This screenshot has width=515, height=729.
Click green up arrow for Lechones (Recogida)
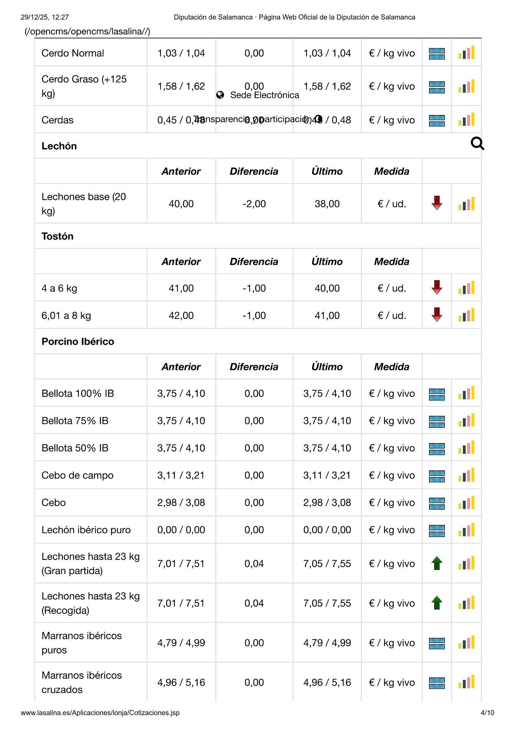(436, 603)
